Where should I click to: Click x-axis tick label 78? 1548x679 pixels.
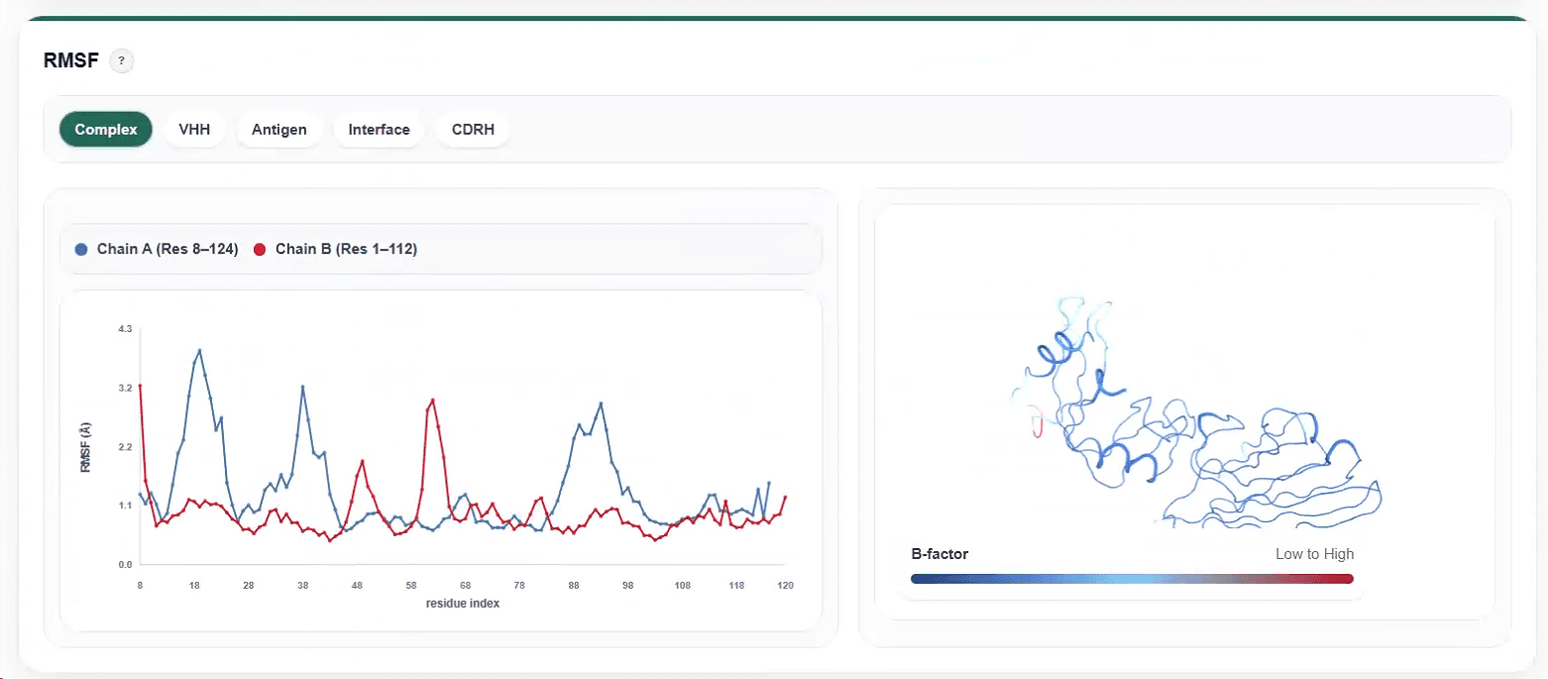click(x=519, y=585)
